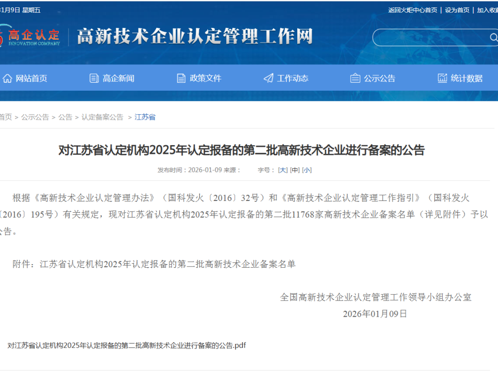Go to 公示公告 in breadcrumb

(35, 117)
